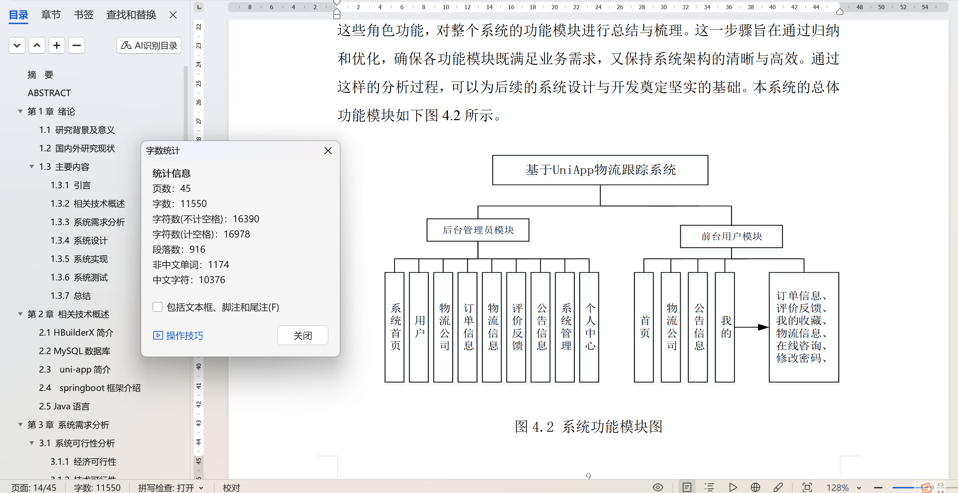Collapse 第 1 章 绪论 outline node

coord(21,111)
